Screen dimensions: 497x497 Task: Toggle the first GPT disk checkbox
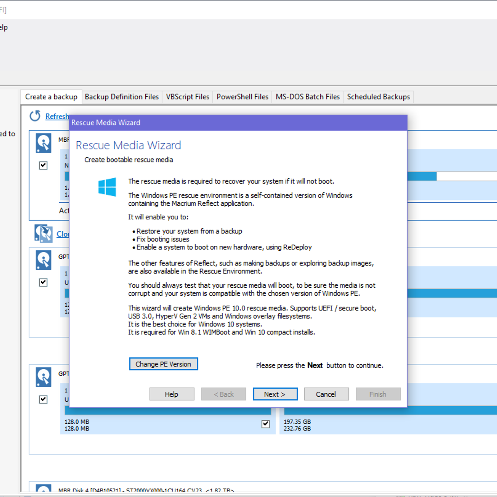point(43,282)
